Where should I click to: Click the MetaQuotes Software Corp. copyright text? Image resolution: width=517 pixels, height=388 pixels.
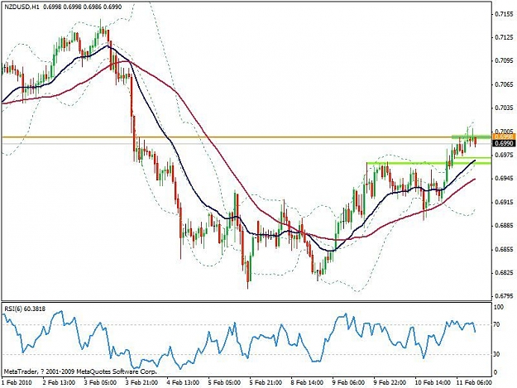pyautogui.click(x=79, y=371)
